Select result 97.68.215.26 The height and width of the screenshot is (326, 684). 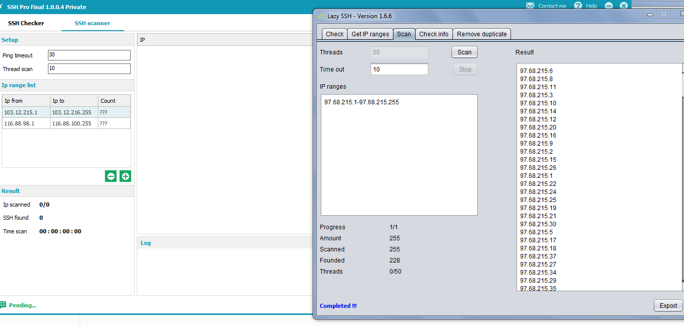pyautogui.click(x=538, y=168)
